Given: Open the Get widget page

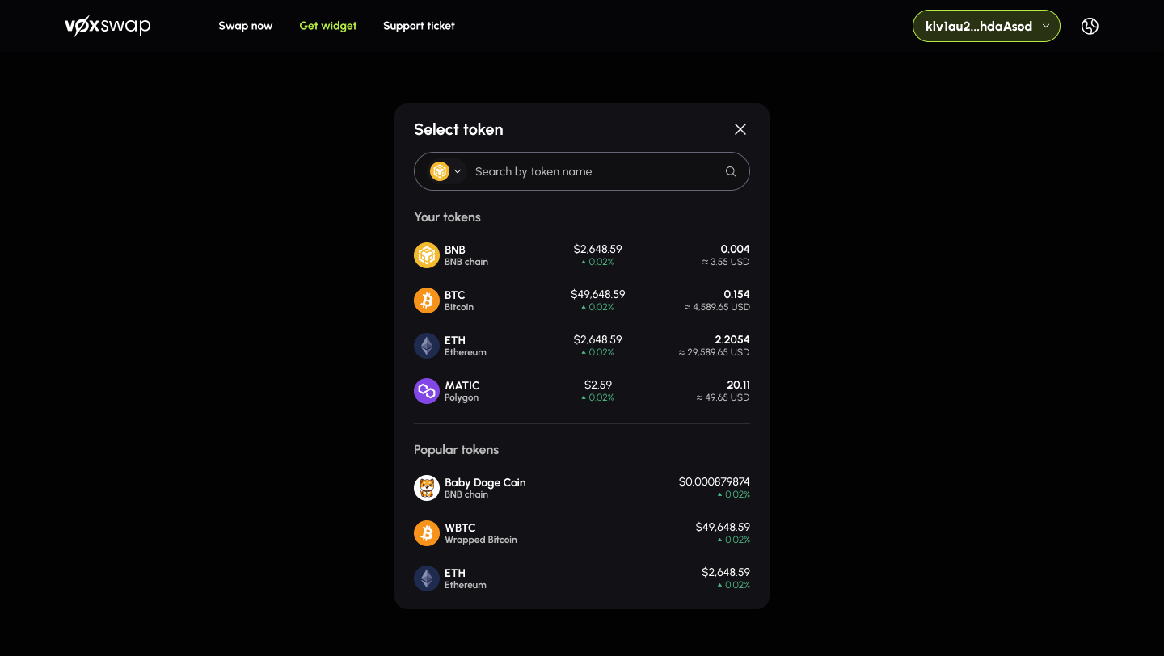Looking at the screenshot, I should [x=328, y=26].
